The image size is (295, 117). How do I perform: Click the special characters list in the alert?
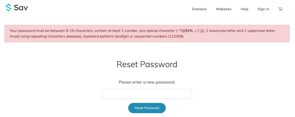point(190,31)
